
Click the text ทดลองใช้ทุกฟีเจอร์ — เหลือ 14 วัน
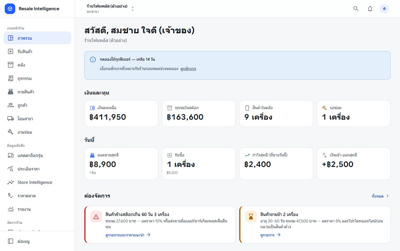127,60
